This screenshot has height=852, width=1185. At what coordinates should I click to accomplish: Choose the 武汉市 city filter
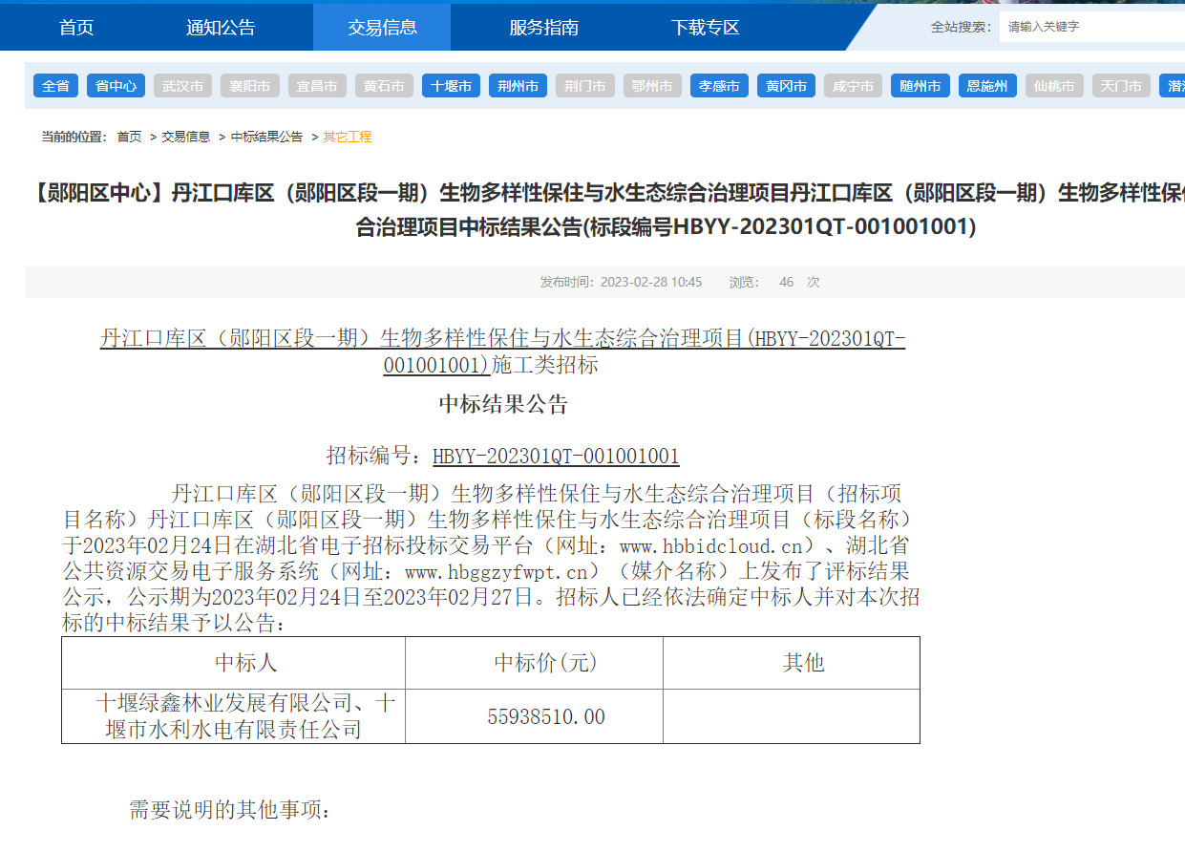point(182,86)
